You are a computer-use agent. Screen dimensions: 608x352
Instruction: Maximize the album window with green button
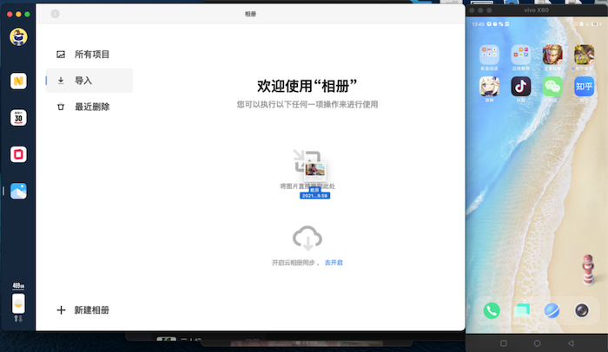click(27, 15)
